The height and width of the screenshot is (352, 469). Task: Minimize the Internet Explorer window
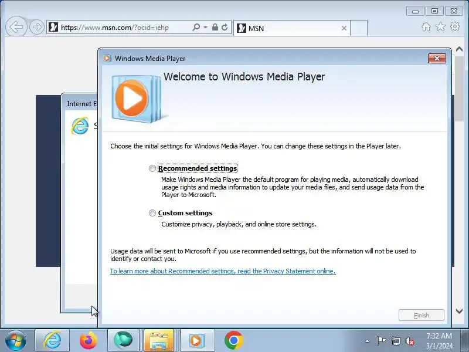pos(415,11)
